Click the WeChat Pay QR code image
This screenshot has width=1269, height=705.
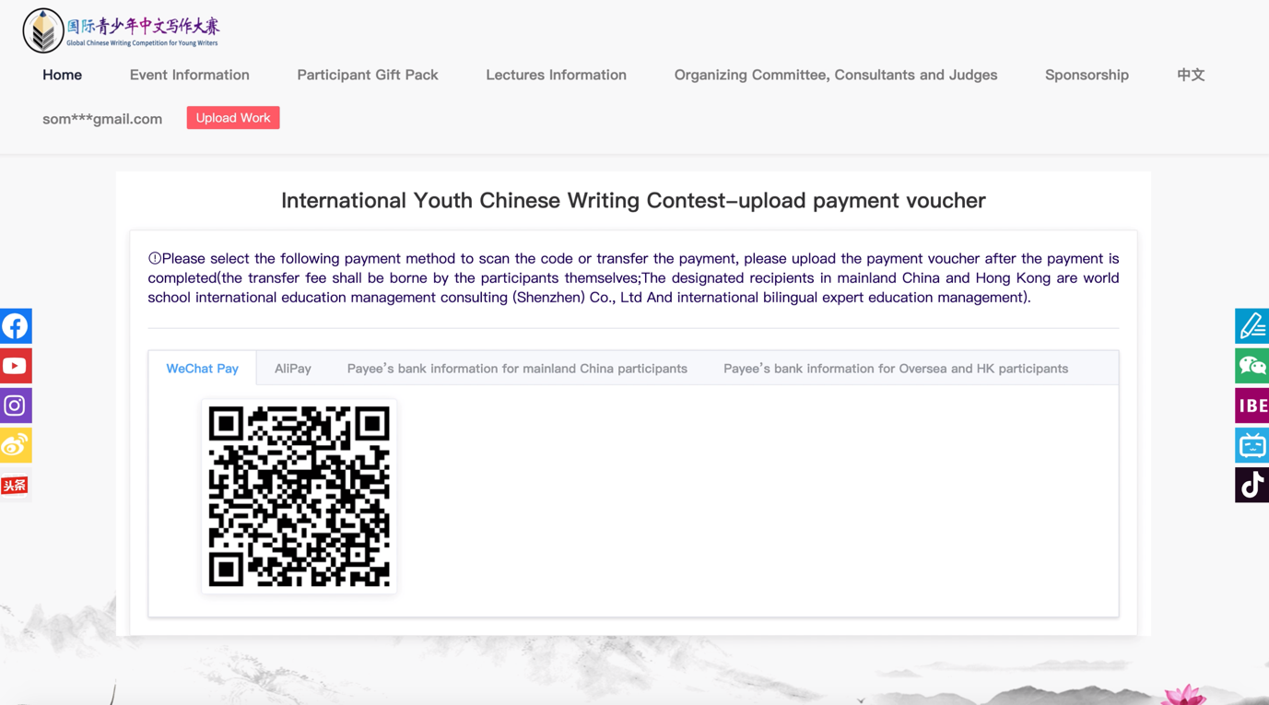(300, 496)
